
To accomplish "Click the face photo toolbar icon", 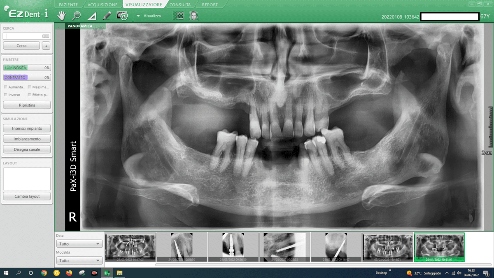I will [193, 16].
